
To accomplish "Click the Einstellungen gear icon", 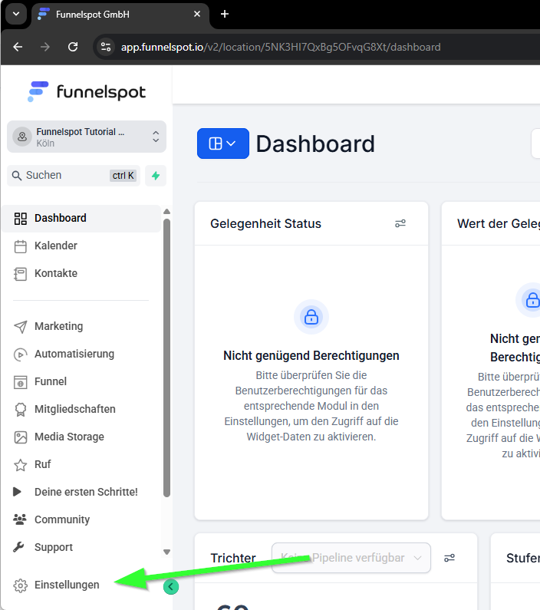I will click(20, 585).
